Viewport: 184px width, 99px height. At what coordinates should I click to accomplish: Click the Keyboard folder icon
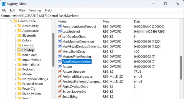click(19, 69)
